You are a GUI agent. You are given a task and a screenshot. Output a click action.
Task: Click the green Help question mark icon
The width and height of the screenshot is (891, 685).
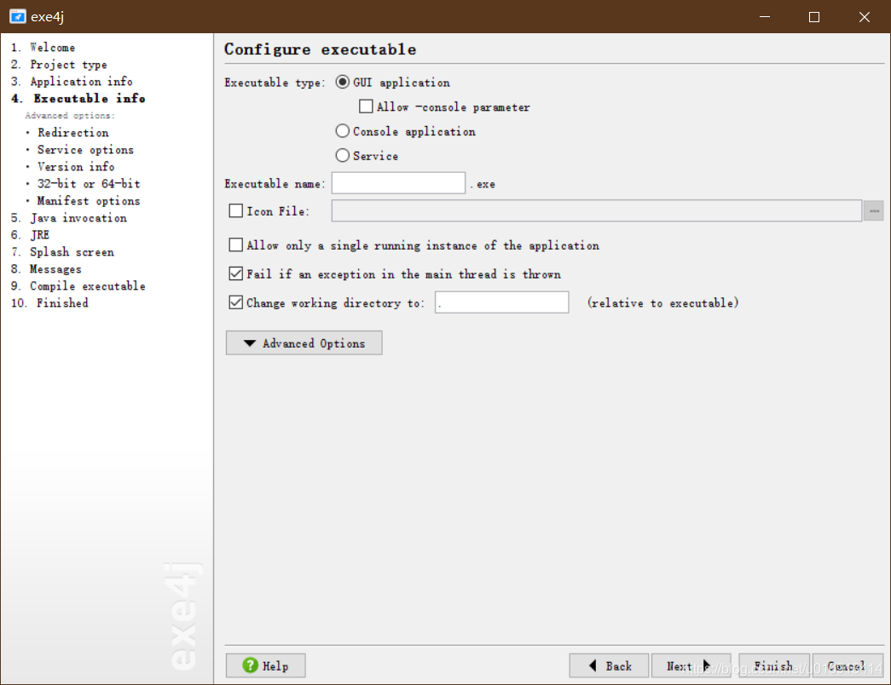click(x=250, y=665)
